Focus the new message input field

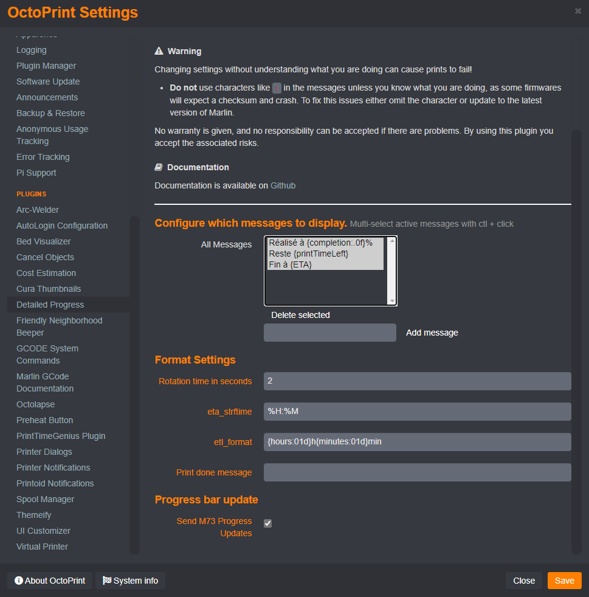(x=329, y=333)
